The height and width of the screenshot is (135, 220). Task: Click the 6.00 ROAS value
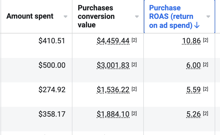point(193,65)
